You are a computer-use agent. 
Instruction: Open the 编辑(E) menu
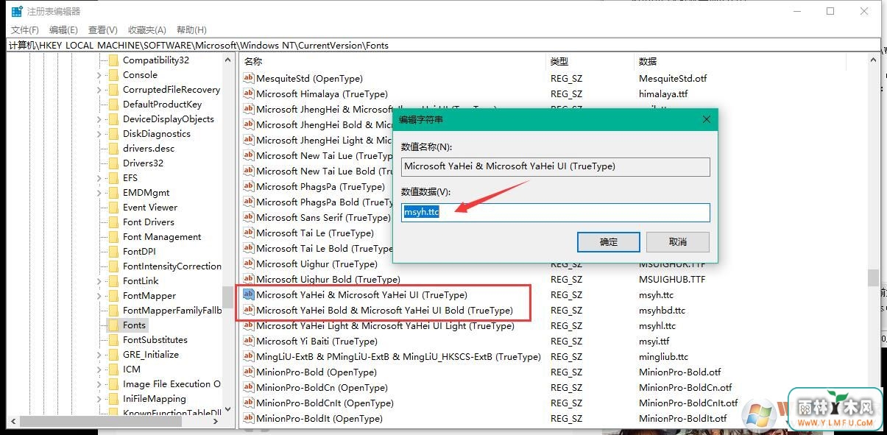click(x=63, y=30)
